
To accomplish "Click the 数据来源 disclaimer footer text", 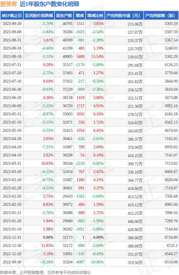I will (45, 272).
